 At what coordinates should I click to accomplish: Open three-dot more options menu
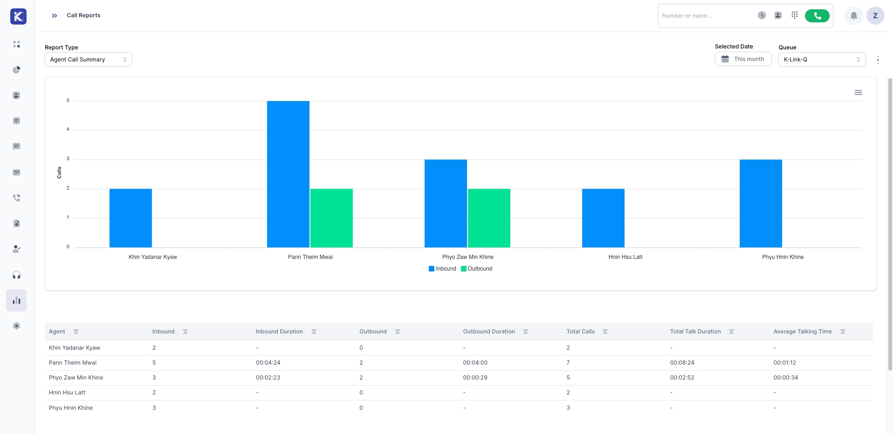coord(878,60)
